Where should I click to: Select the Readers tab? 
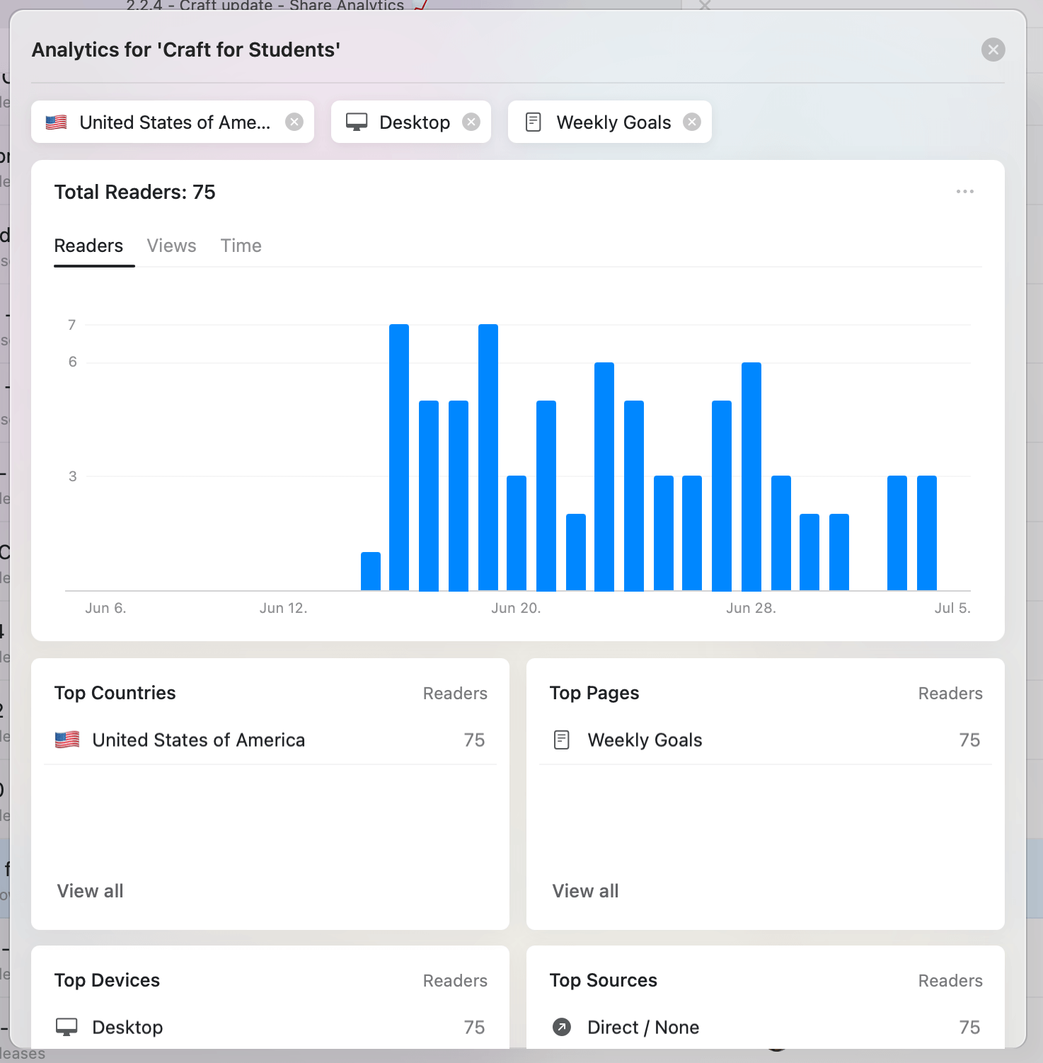(x=88, y=246)
